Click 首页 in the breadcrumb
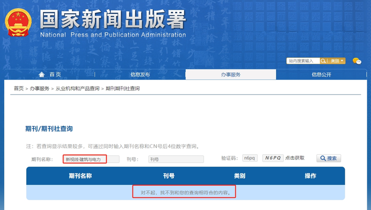This screenshot has width=371, height=210. click(19, 89)
